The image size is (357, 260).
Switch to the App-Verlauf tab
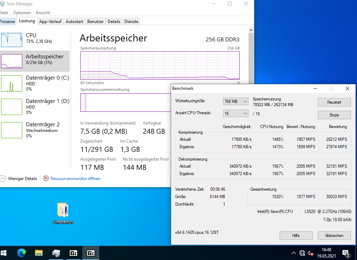click(x=50, y=22)
